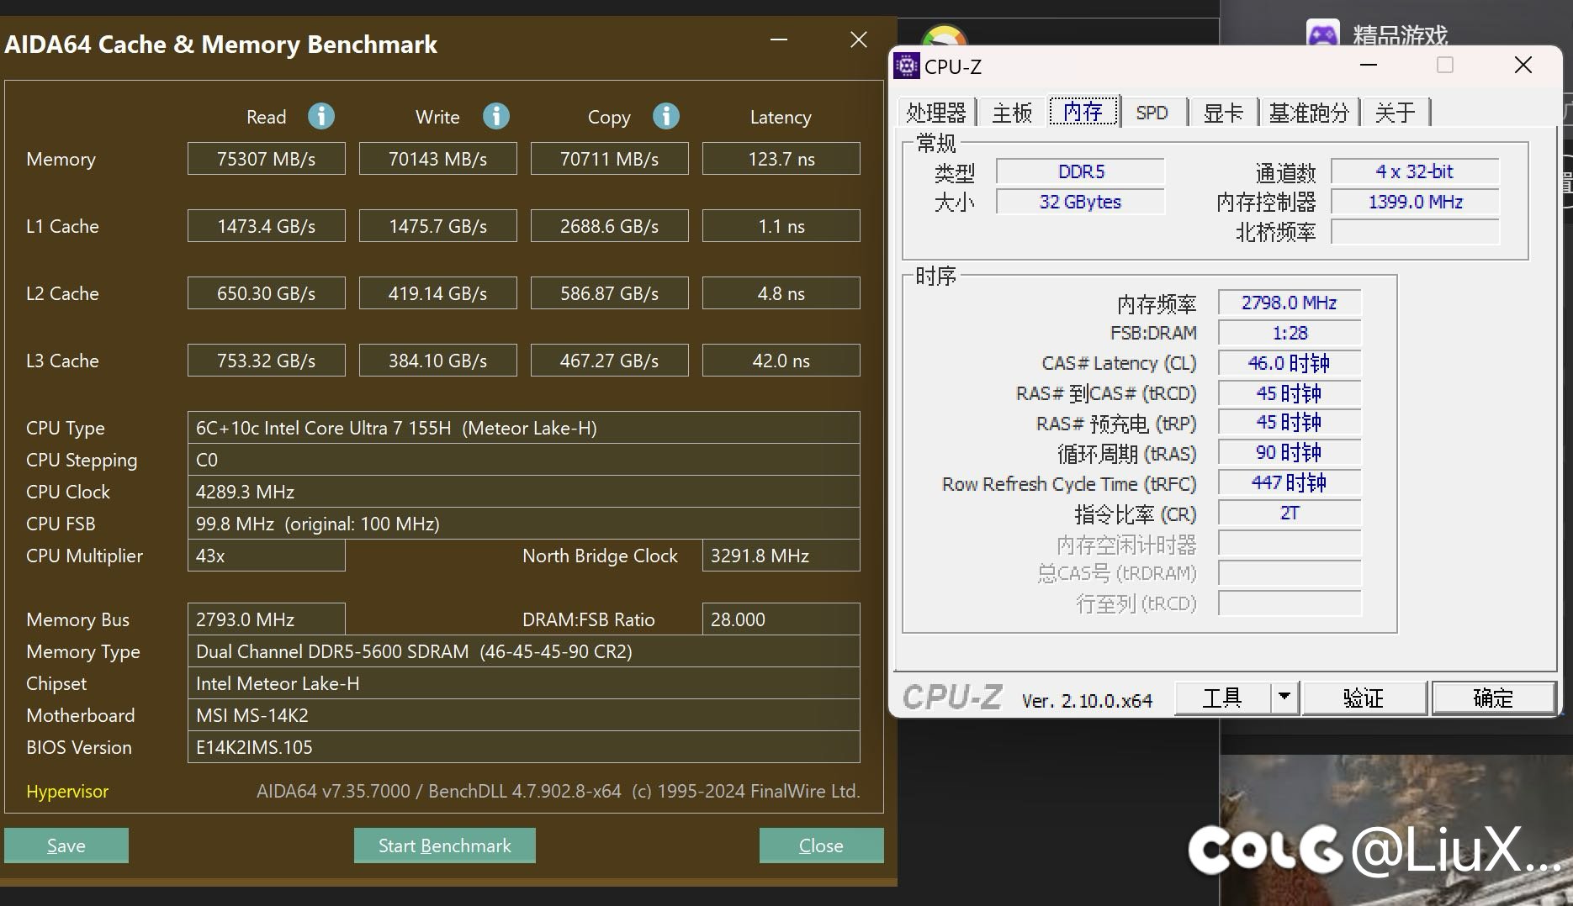The image size is (1573, 906).
Task: Click the Read info icon in AIDA64
Action: click(321, 116)
